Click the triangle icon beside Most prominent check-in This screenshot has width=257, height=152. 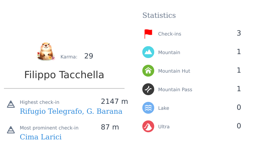[x=11, y=130]
